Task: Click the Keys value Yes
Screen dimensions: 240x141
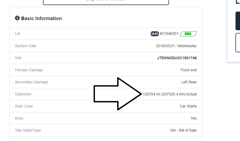Action: 193,118
